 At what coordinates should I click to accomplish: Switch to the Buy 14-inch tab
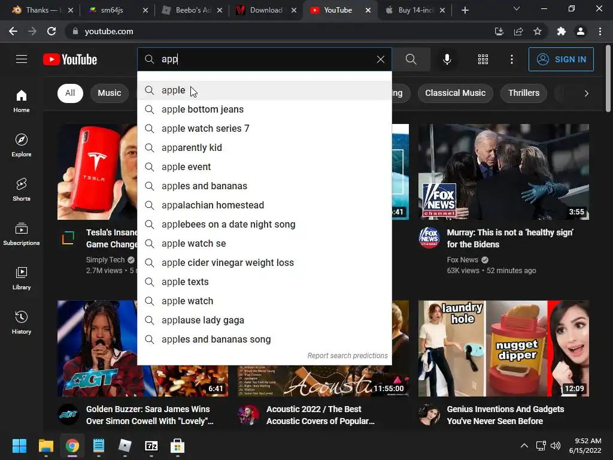click(415, 10)
